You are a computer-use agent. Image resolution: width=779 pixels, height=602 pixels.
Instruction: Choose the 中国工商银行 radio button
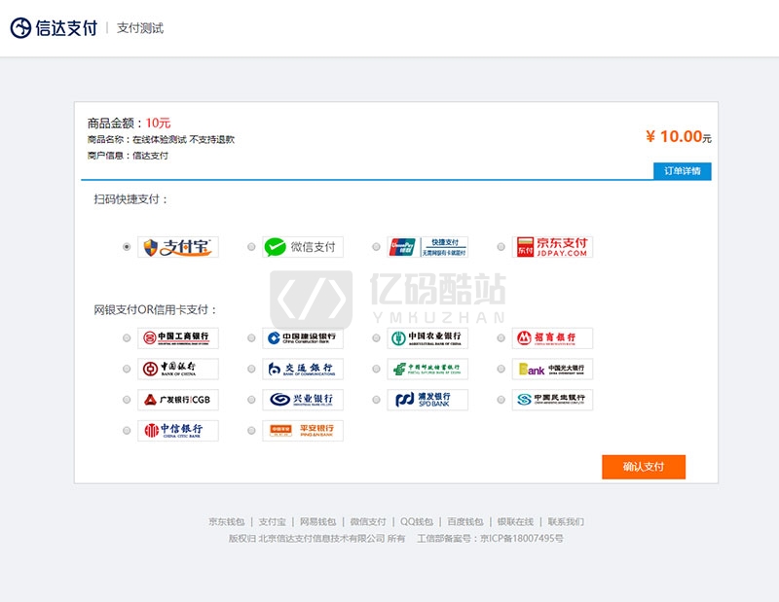pos(127,338)
